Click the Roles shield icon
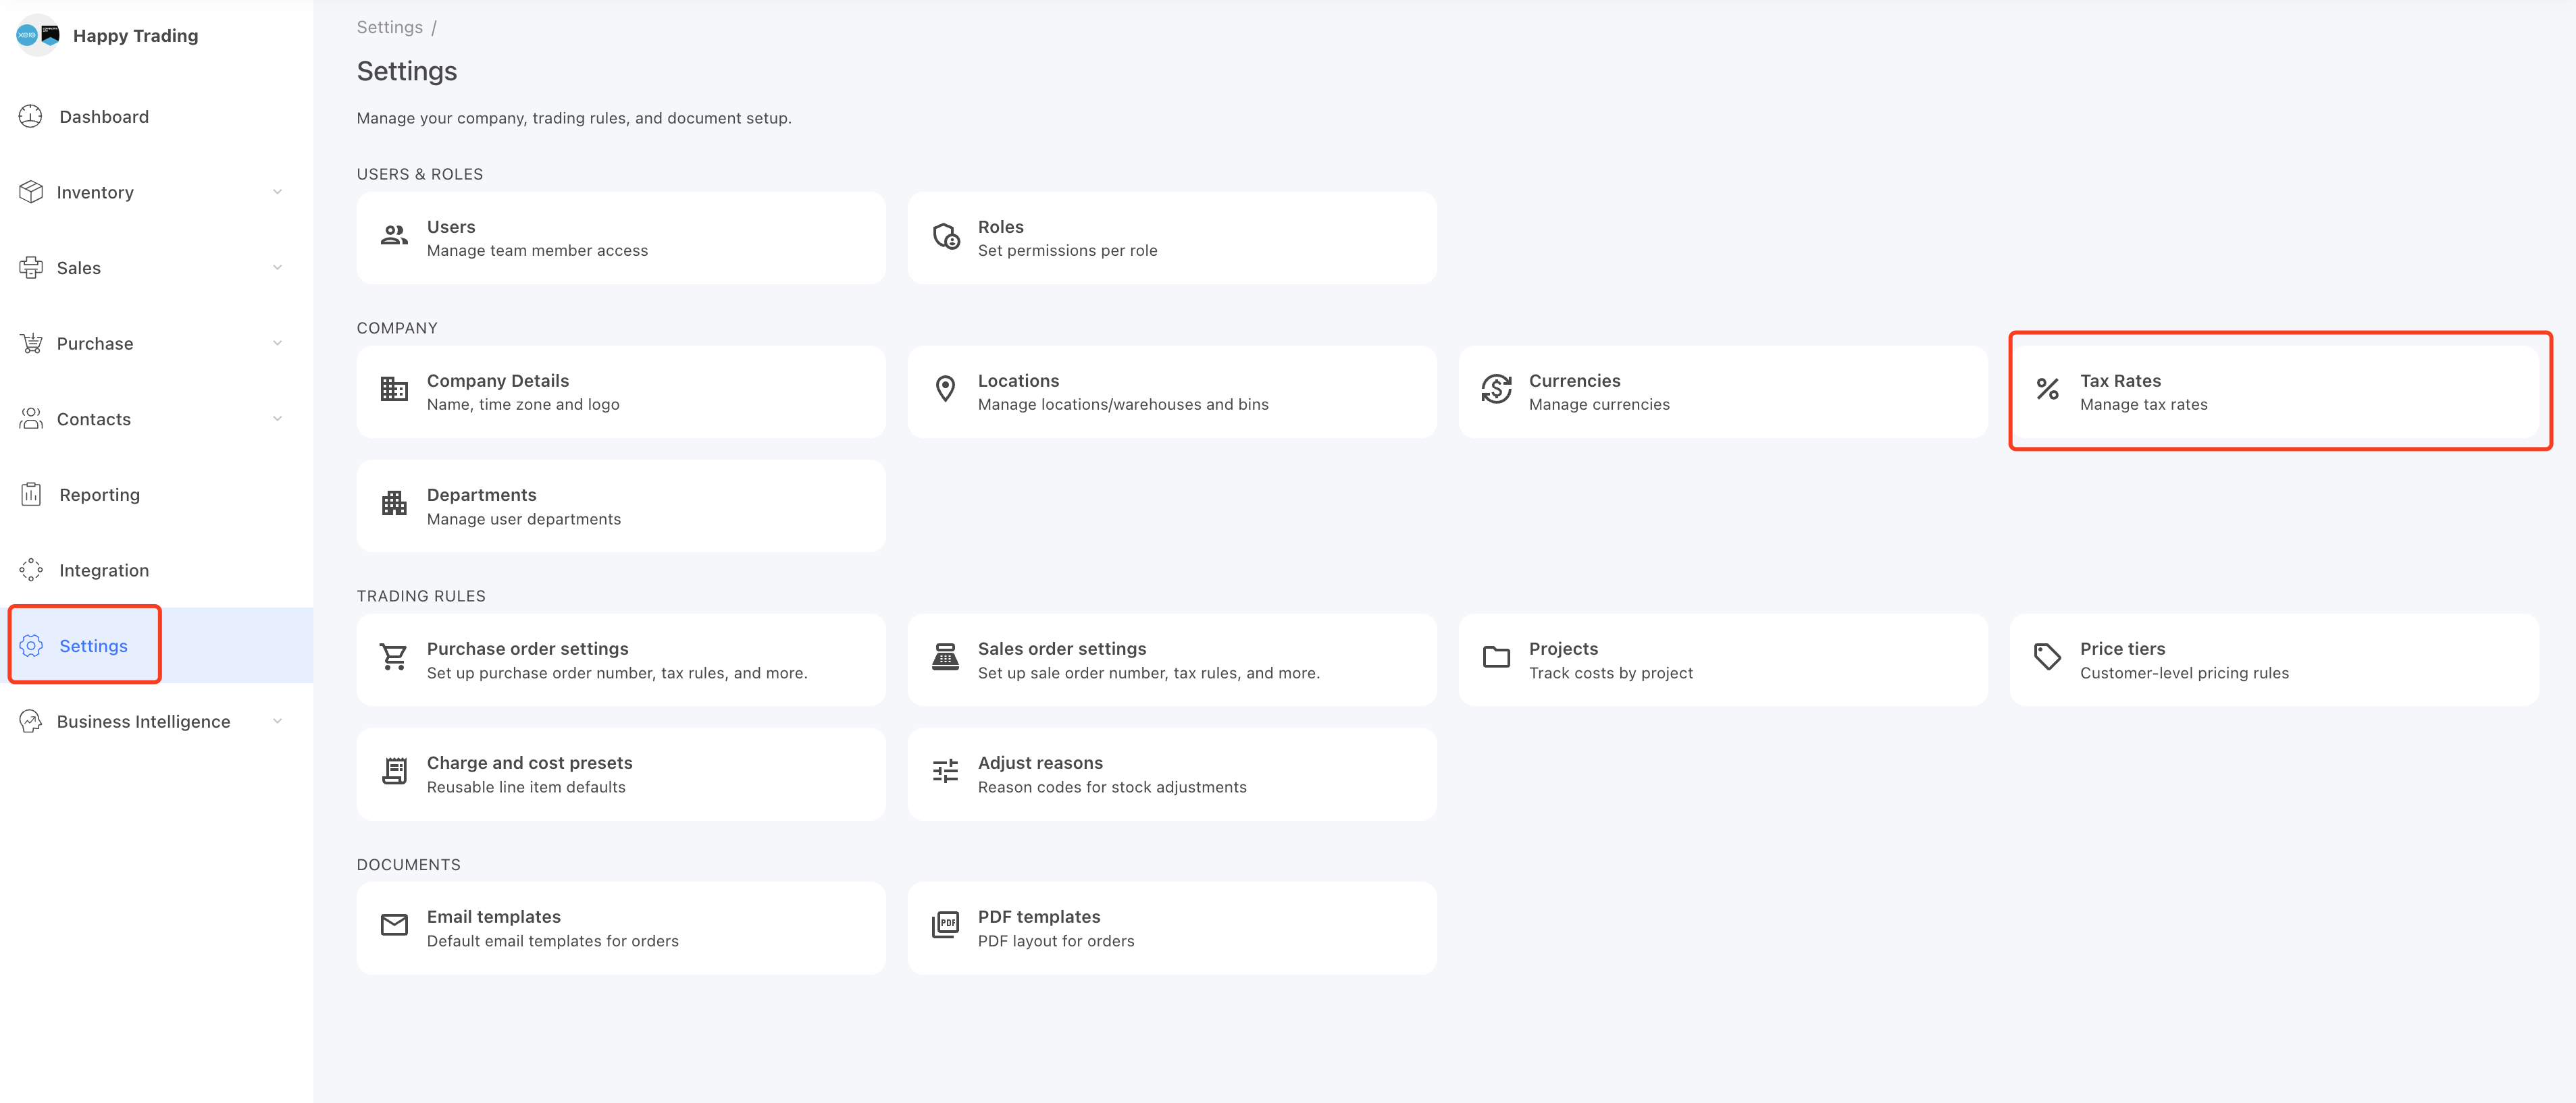 945,236
